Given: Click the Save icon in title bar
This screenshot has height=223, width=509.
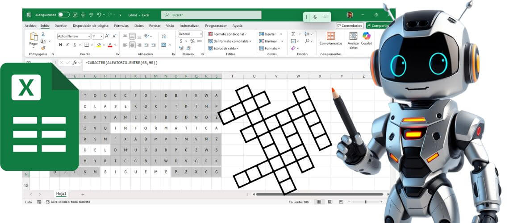Looking at the screenshot, I should [75, 15].
